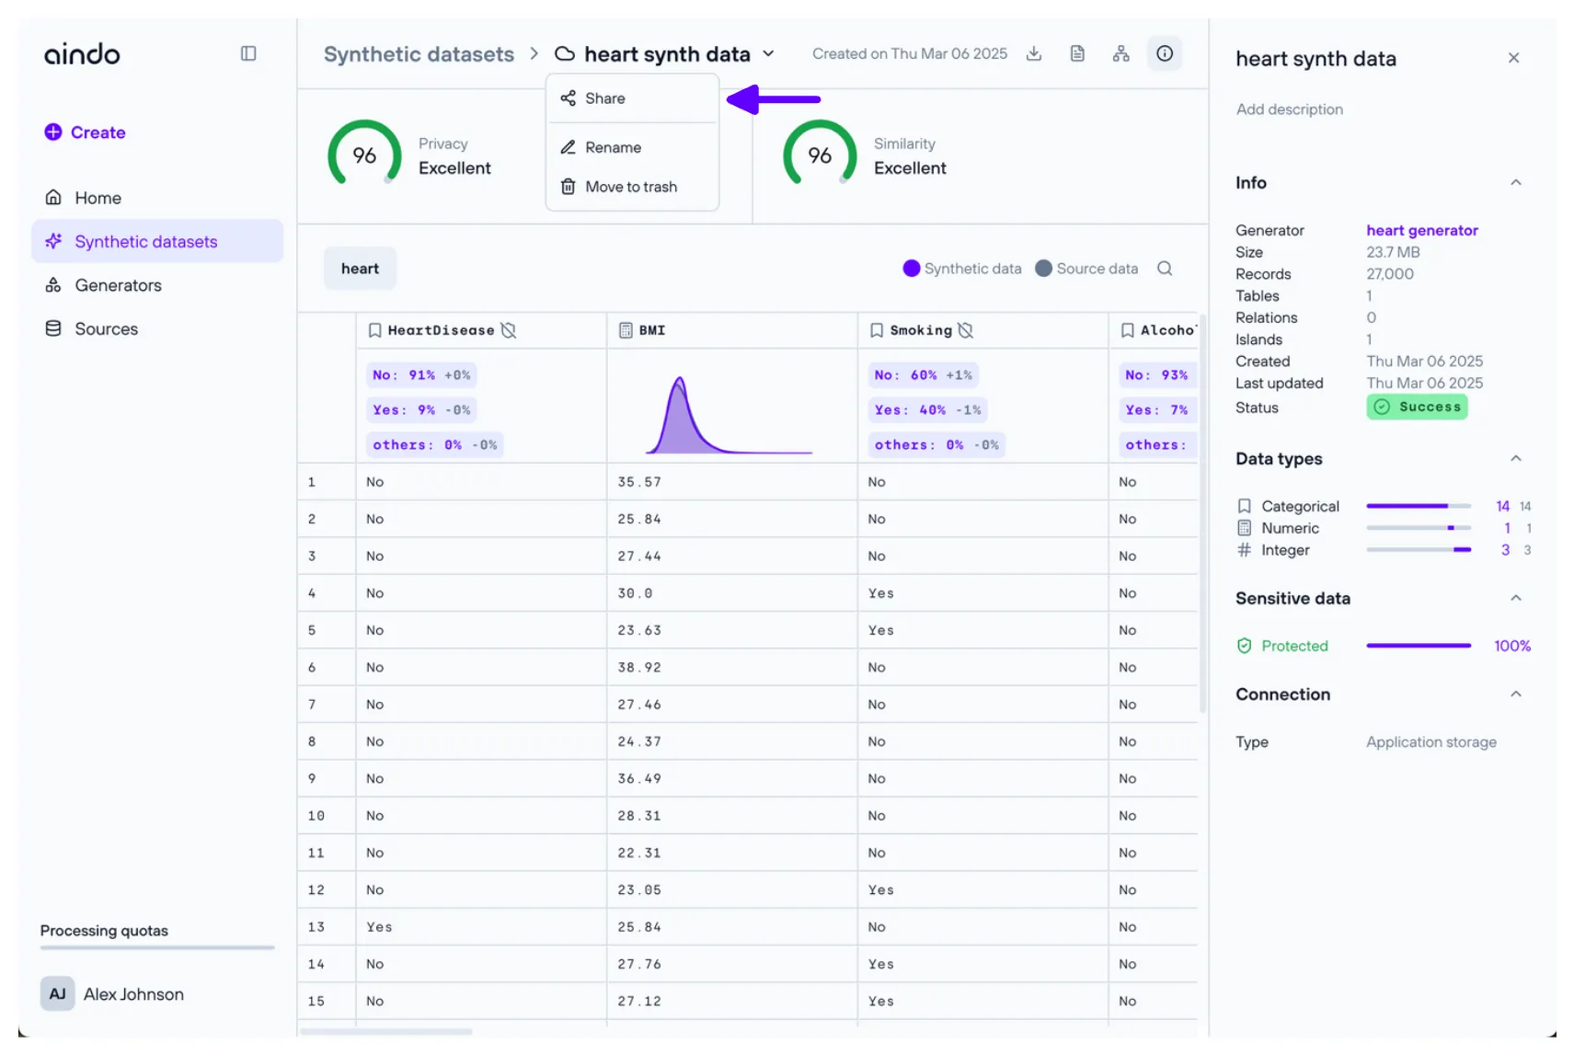Viewport: 1574px width, 1055px height.
Task: Collapse the Info section
Action: point(1515,183)
